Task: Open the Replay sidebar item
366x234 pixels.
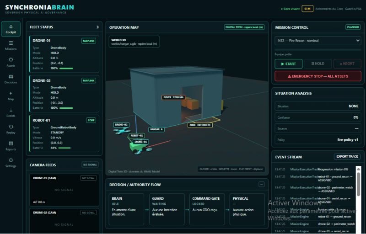Action: coord(11,129)
